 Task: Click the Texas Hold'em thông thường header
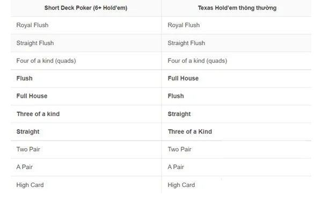237,8
